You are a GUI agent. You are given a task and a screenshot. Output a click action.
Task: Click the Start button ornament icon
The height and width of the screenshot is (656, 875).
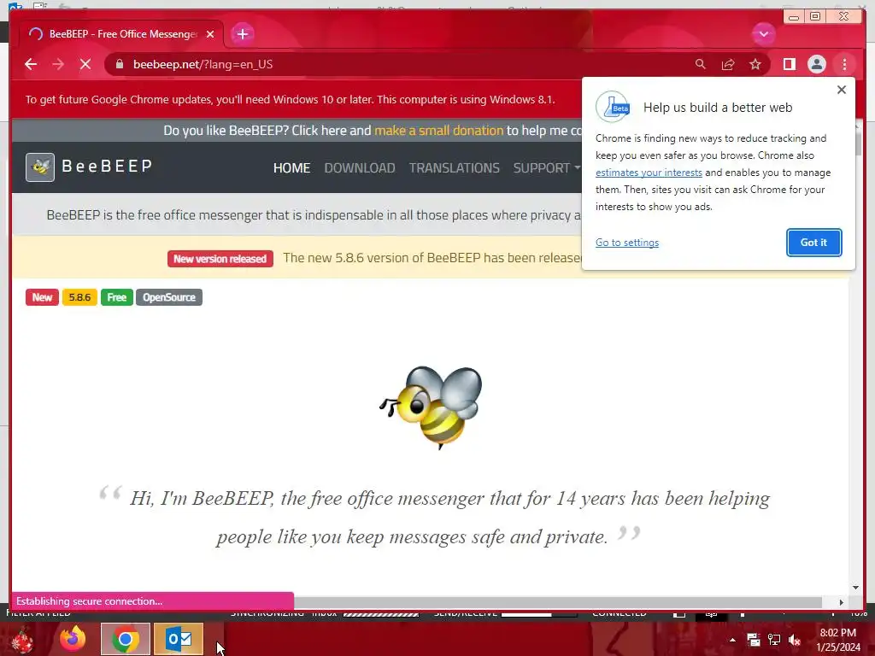pyautogui.click(x=22, y=640)
